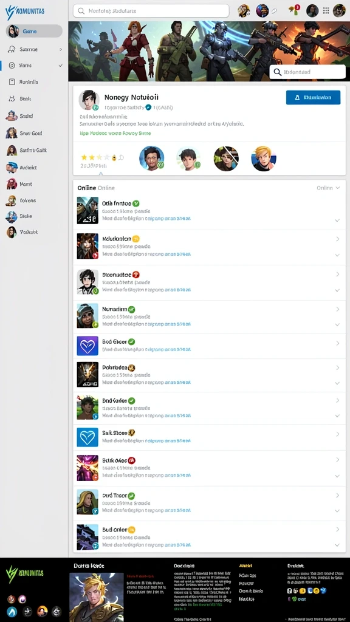Click the yellow-haired avatar in the top bar

(244, 11)
